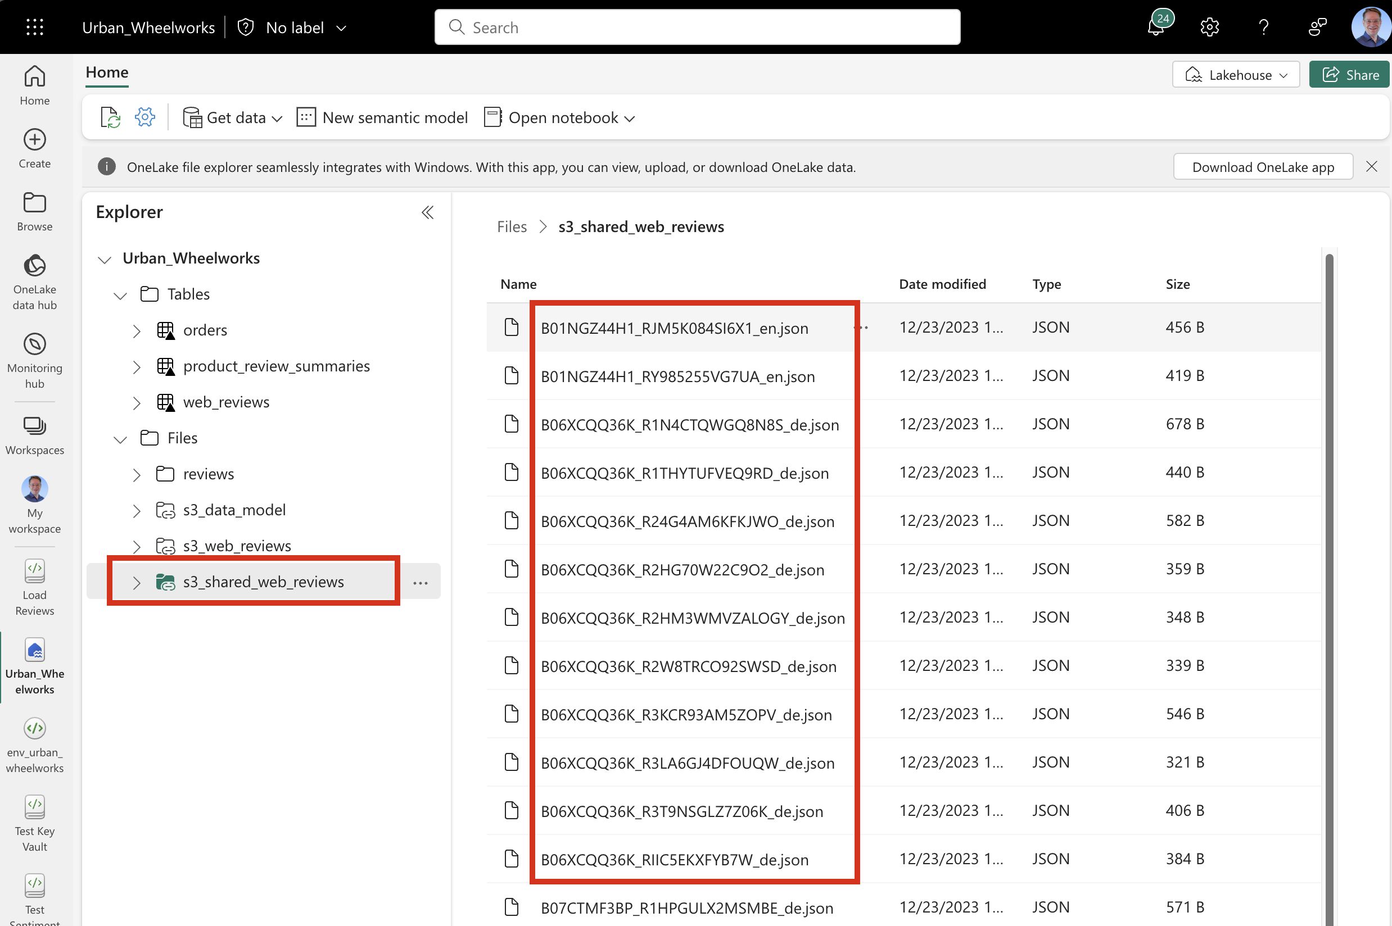
Task: Click the refresh icon in Home toolbar
Action: click(x=111, y=117)
